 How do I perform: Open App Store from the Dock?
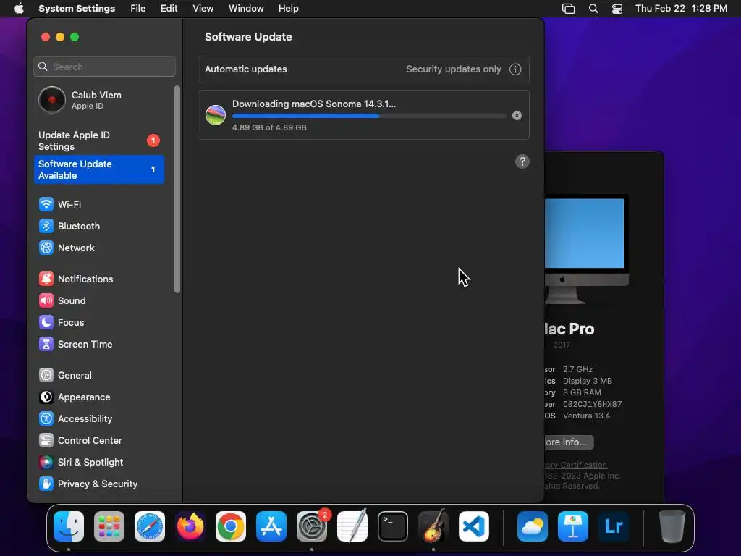click(271, 526)
